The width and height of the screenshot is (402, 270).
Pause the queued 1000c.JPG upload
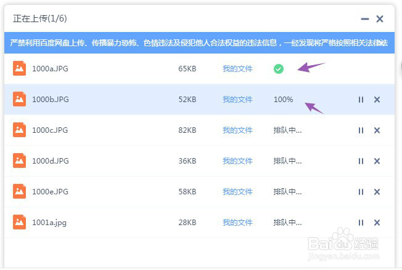click(x=361, y=130)
